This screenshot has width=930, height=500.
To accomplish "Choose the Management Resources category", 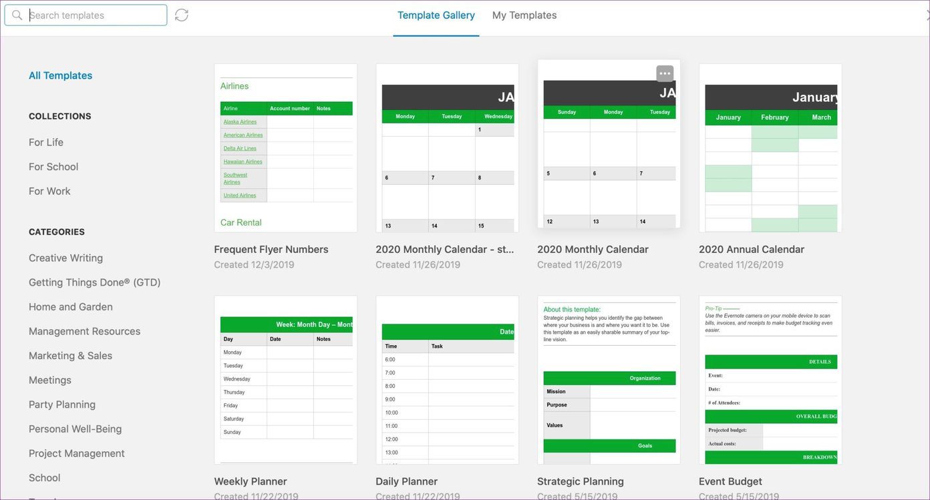I will pyautogui.click(x=85, y=331).
